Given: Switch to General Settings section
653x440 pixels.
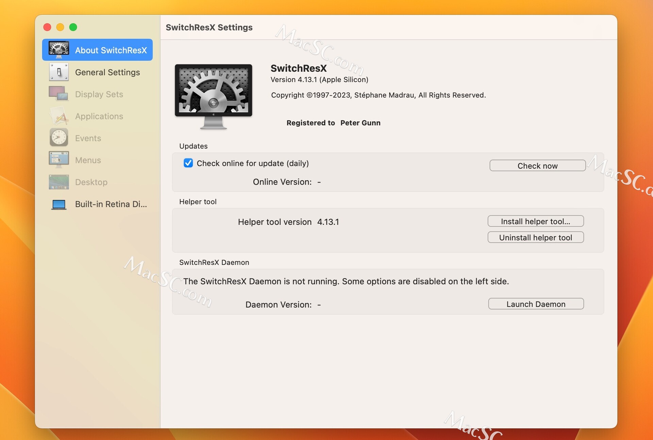Looking at the screenshot, I should coord(107,72).
